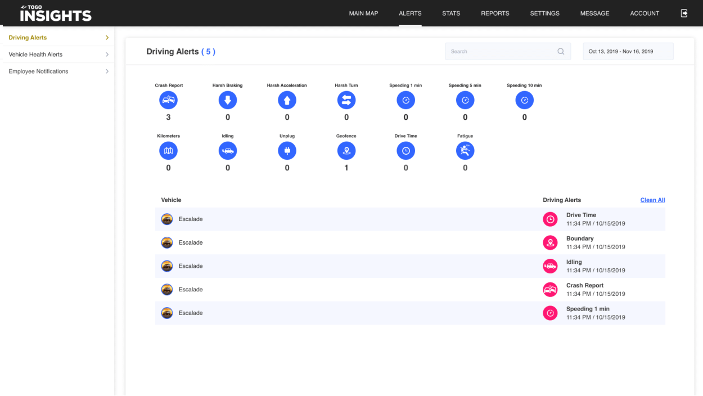
Task: Click the Idling car icon filter
Action: (x=228, y=151)
